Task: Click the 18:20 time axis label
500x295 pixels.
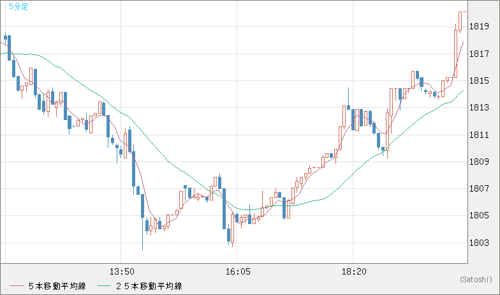Action: tap(354, 272)
